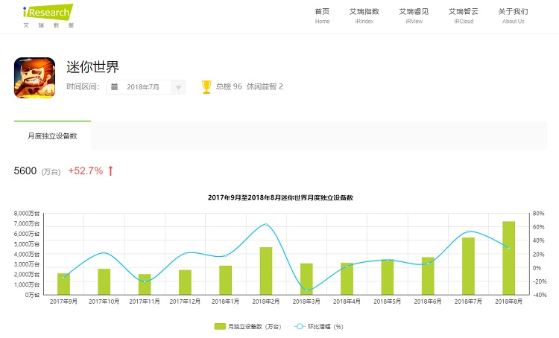Click the -40% right axis label
This screenshot has width=559, height=338.
[x=540, y=295]
